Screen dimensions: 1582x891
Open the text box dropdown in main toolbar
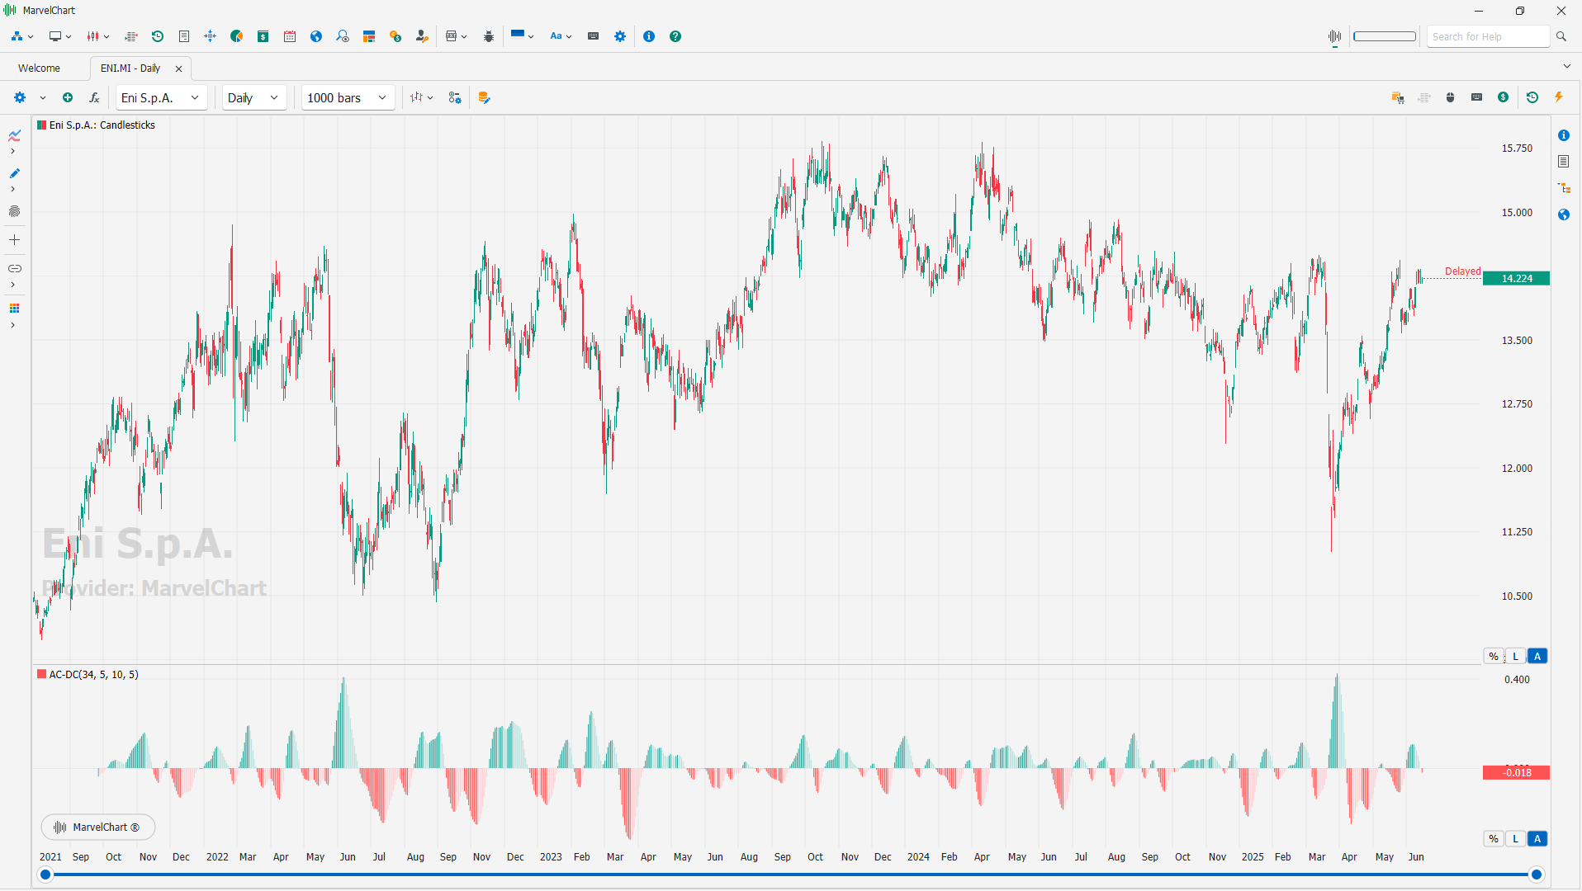point(456,36)
